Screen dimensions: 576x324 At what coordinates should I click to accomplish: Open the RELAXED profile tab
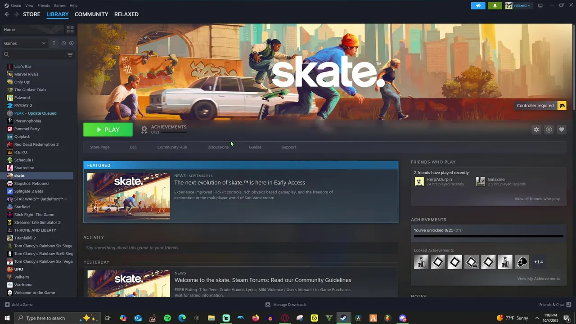[126, 14]
